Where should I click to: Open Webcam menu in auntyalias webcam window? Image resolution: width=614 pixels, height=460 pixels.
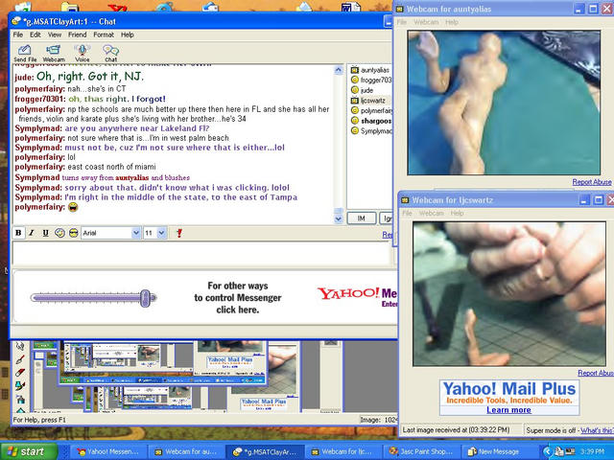[426, 22]
